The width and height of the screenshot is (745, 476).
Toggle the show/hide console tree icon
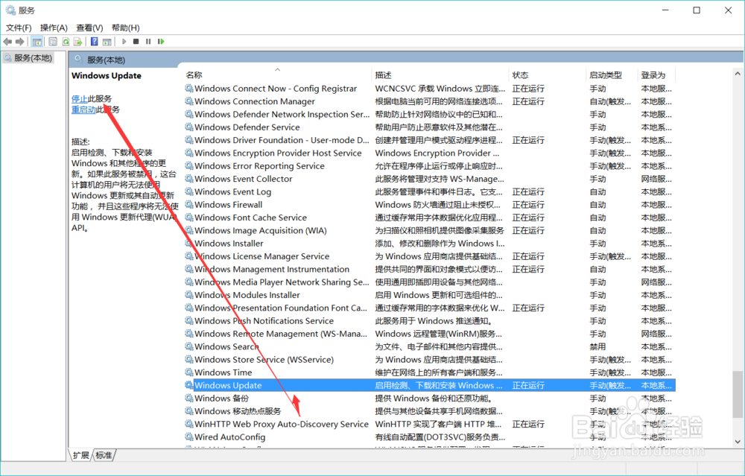point(37,41)
